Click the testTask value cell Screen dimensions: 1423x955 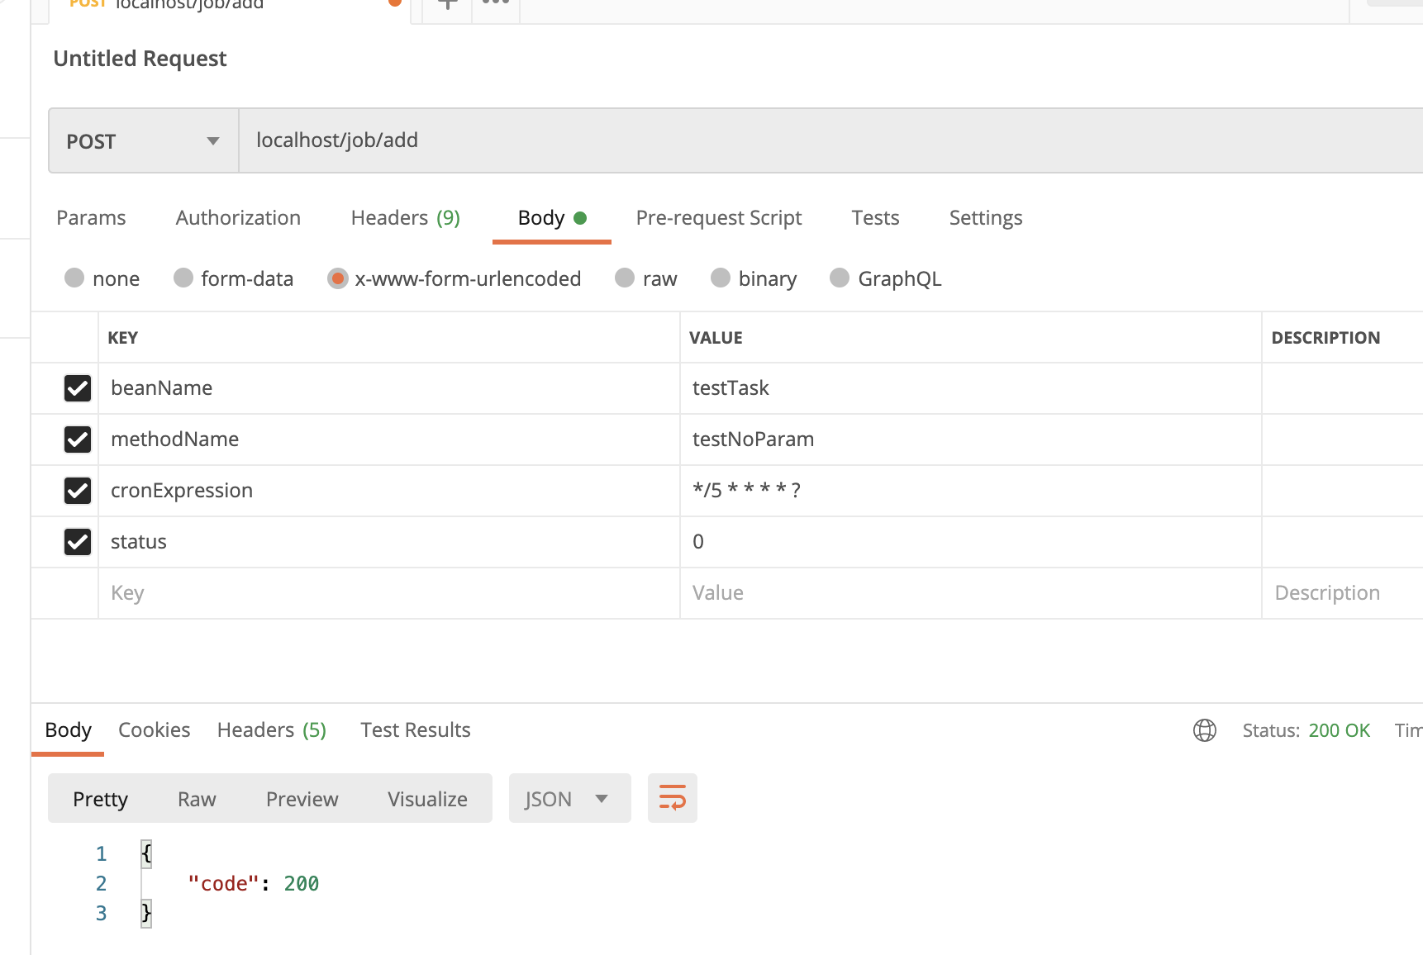coord(971,388)
